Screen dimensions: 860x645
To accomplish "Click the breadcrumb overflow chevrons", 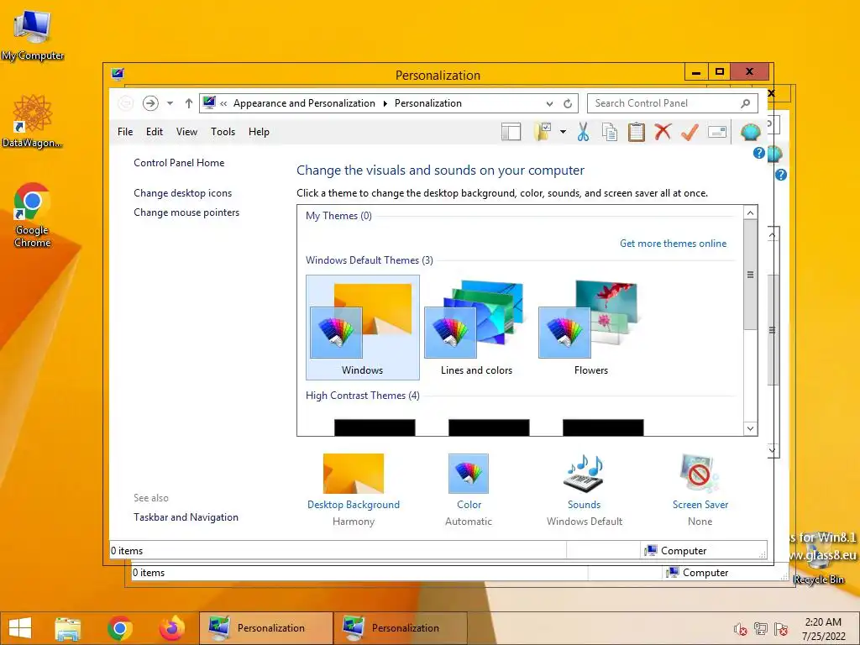I will (223, 103).
